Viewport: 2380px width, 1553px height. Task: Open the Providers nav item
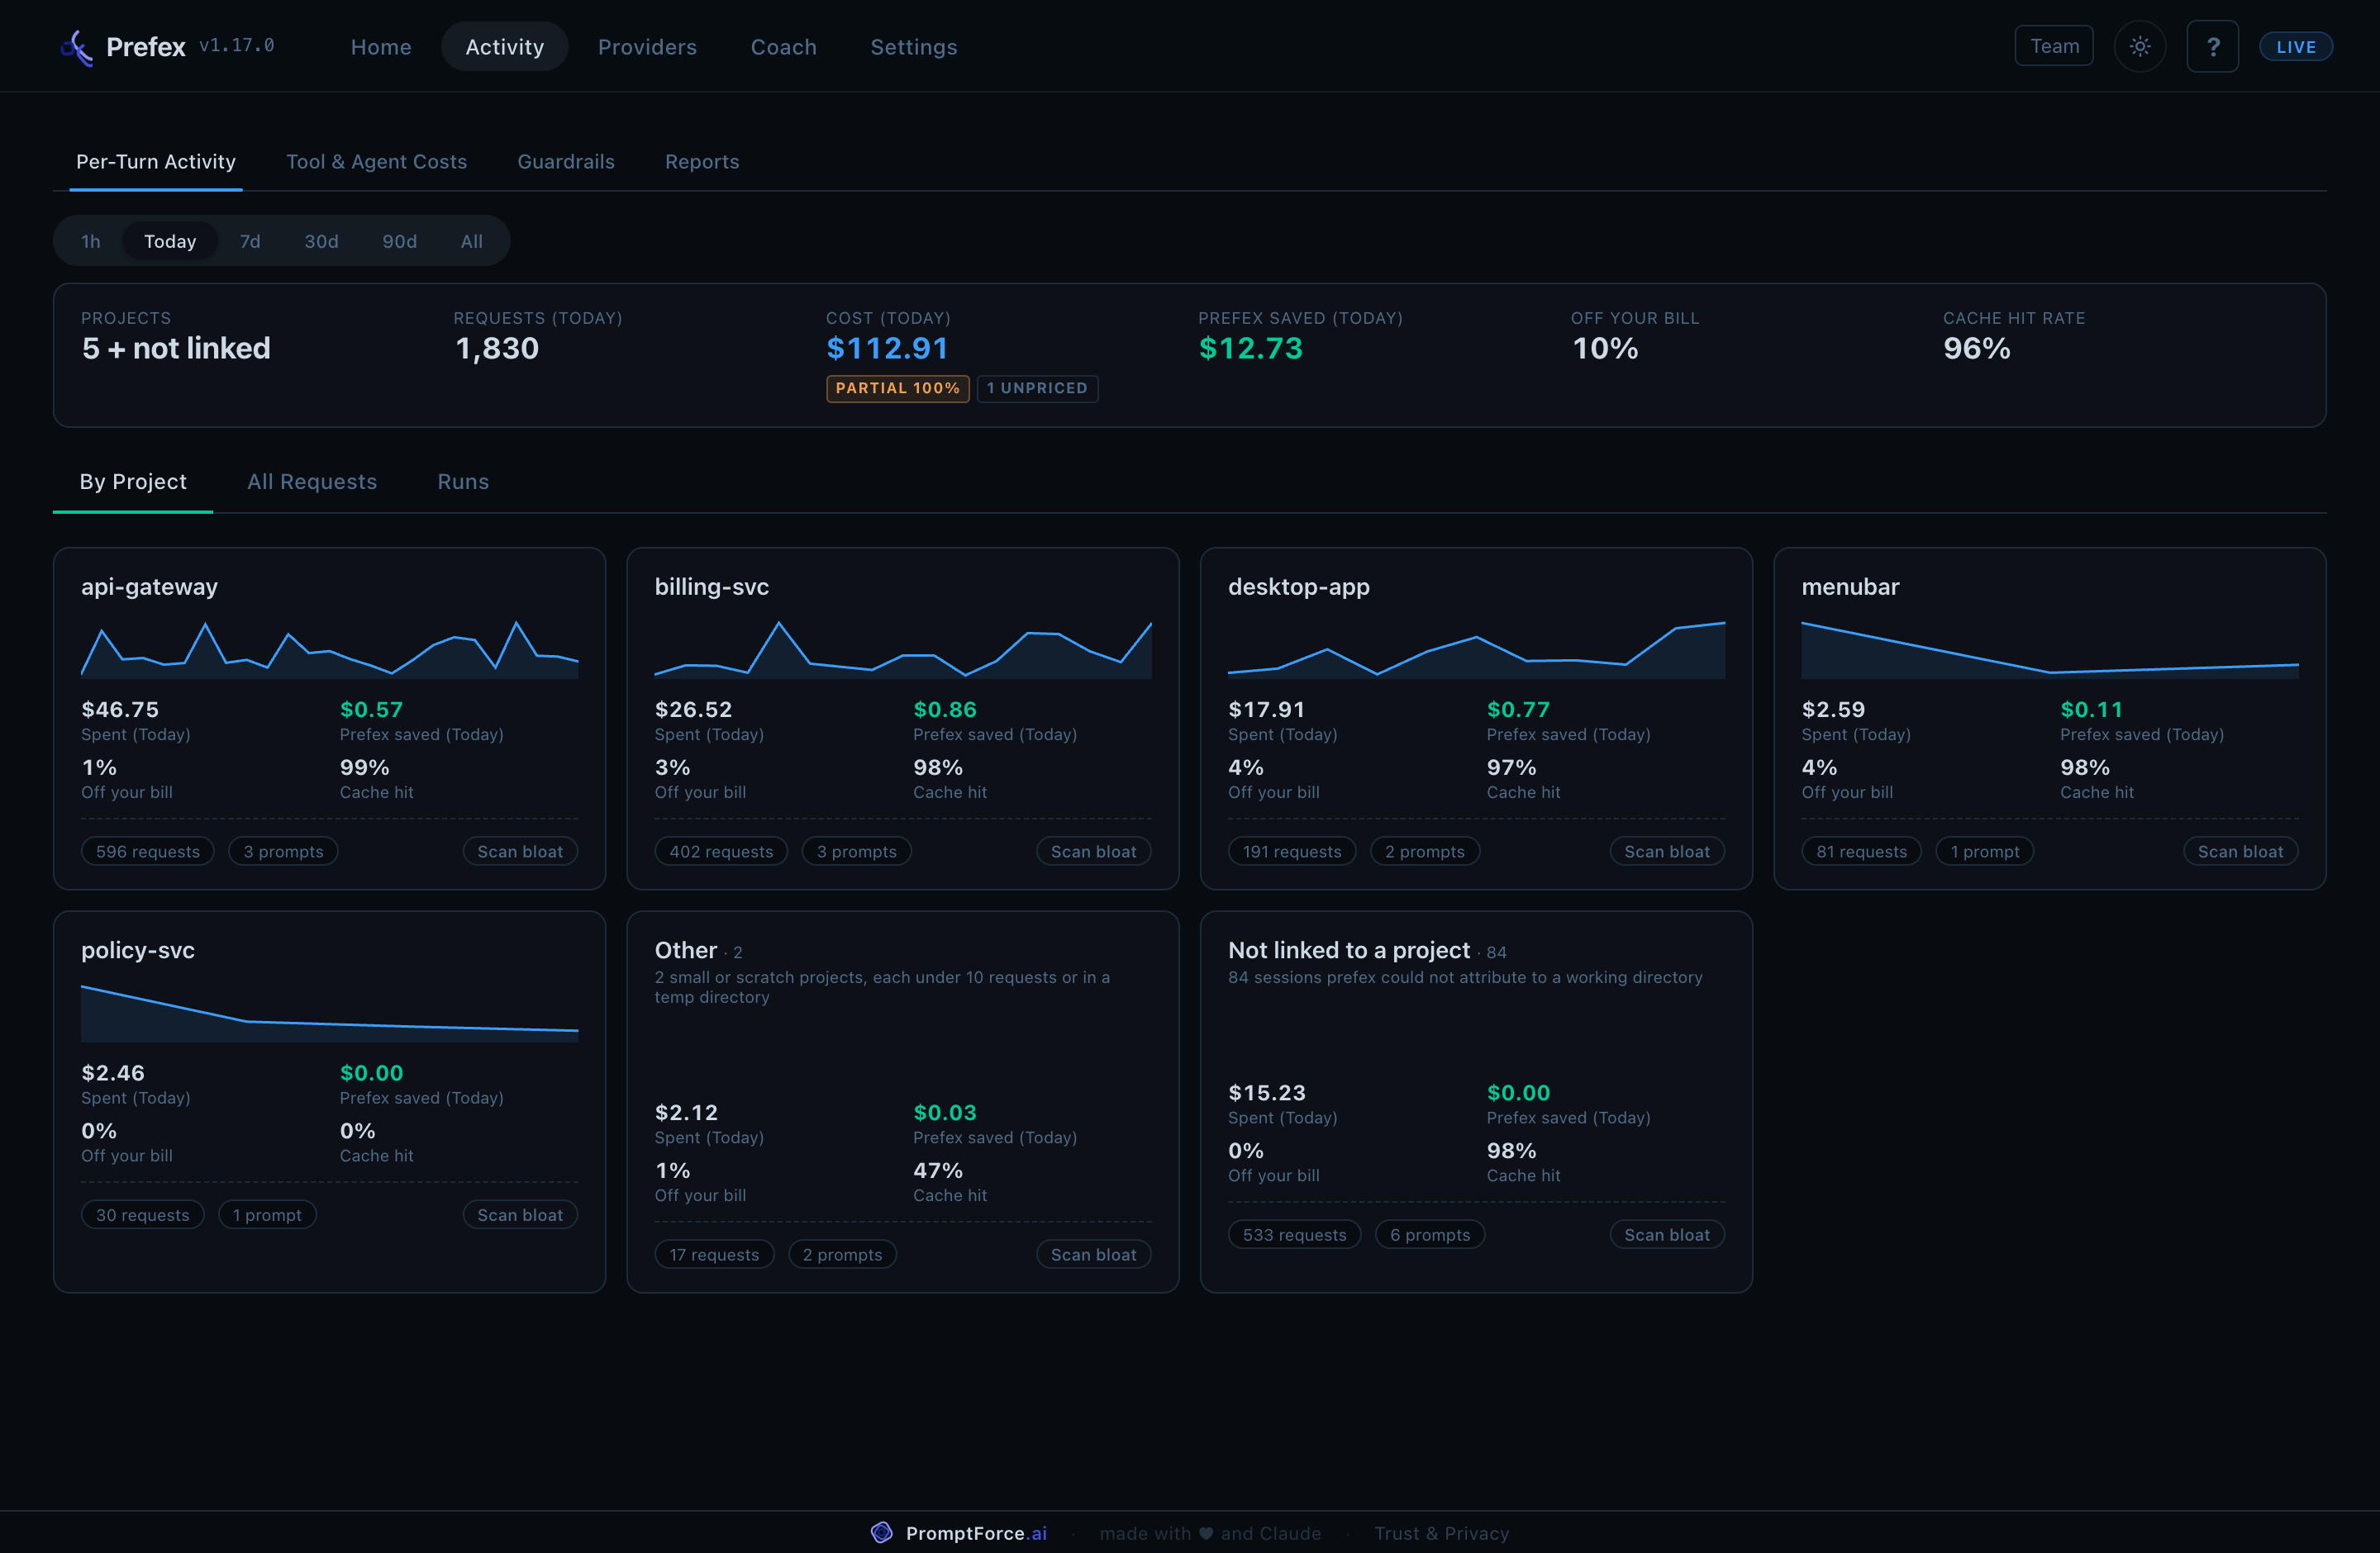click(647, 47)
